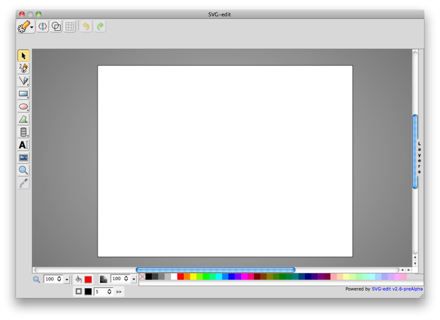Click the stroke outline icon

point(79,291)
